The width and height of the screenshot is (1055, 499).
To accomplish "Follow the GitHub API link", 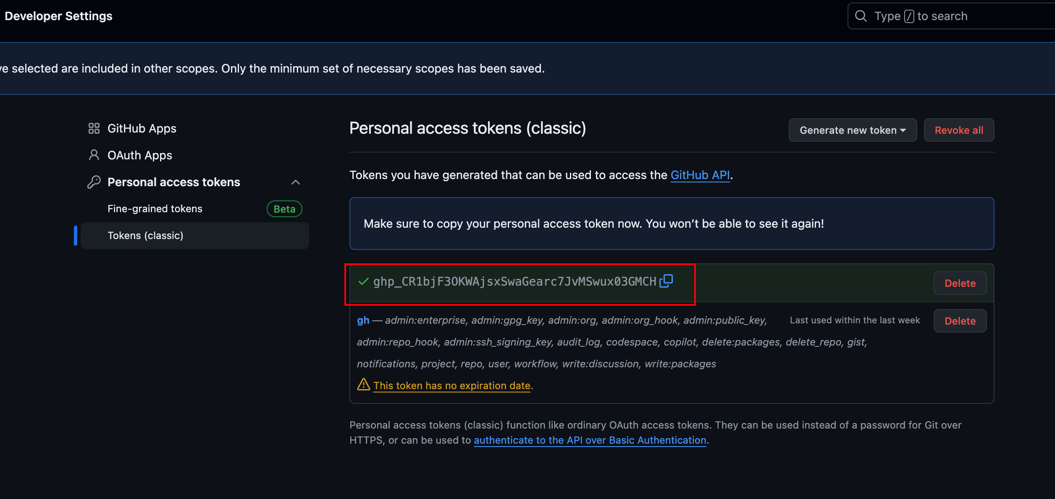I will click(700, 175).
